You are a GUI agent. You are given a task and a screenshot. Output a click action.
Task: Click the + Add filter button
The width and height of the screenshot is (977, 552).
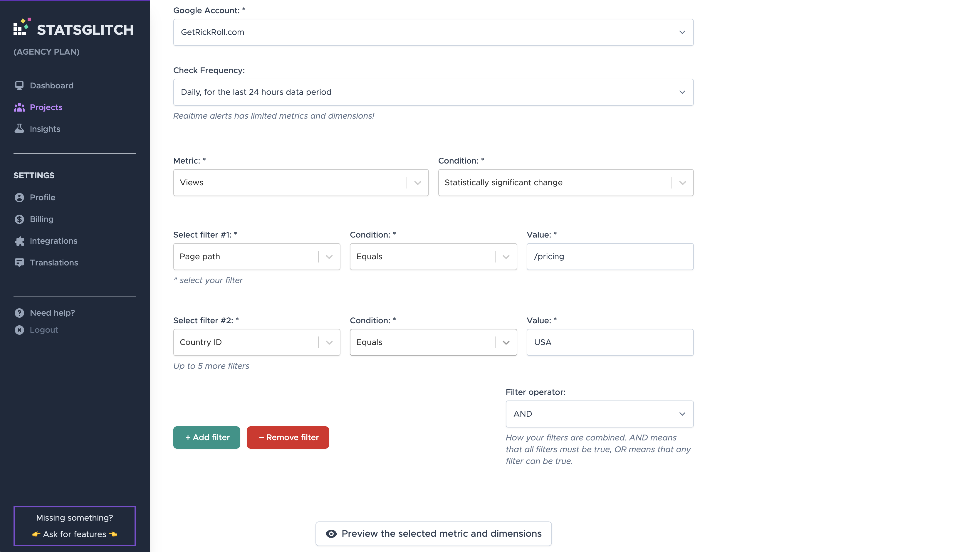click(x=206, y=437)
